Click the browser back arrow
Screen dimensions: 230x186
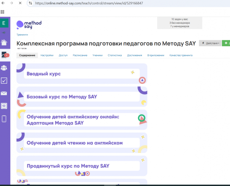3,3
